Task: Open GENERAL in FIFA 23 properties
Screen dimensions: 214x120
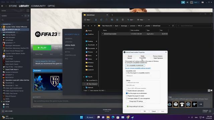Action: pos(69,39)
